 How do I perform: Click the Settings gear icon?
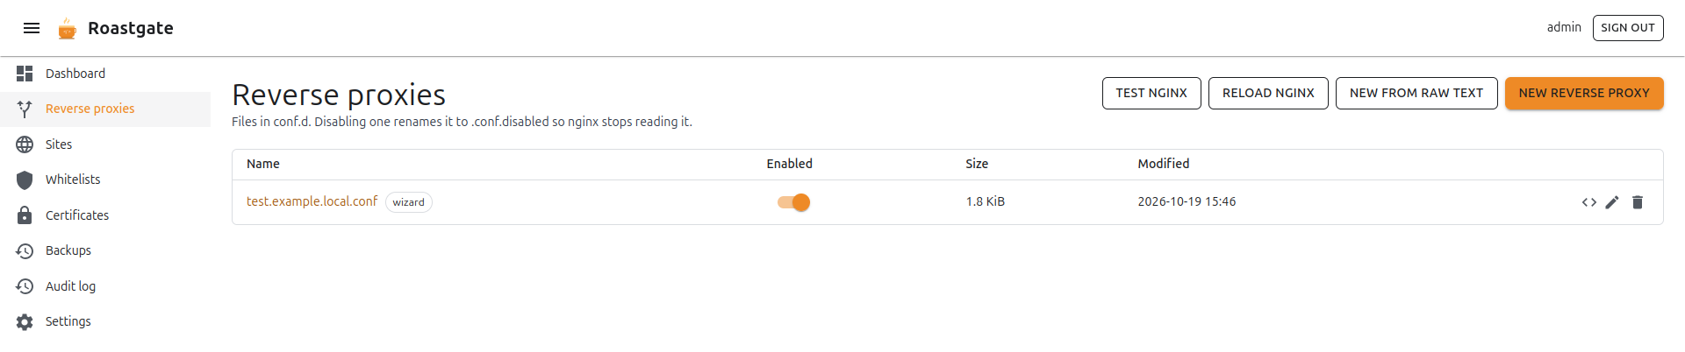tap(25, 321)
